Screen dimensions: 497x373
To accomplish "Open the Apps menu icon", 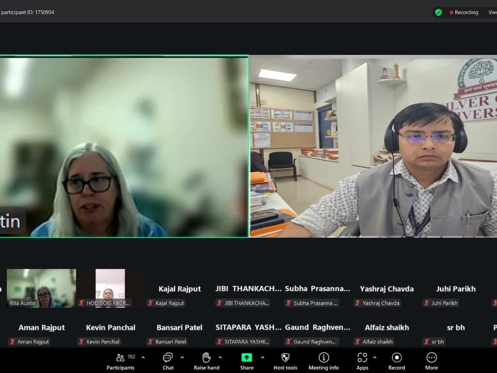I will (x=362, y=358).
